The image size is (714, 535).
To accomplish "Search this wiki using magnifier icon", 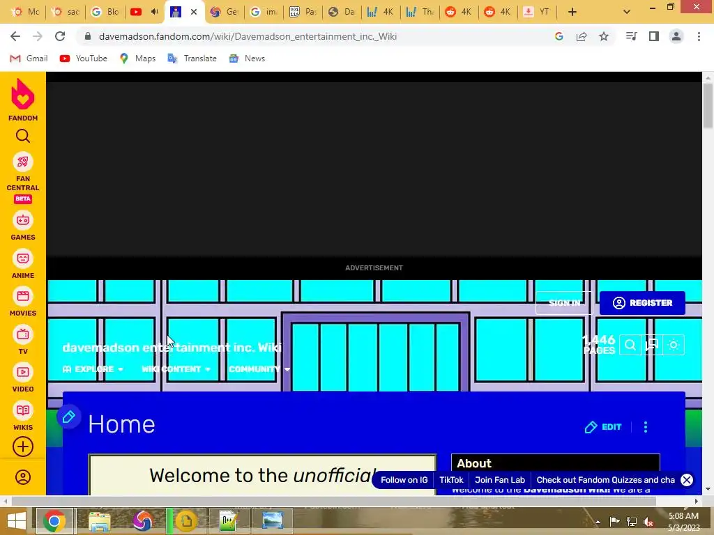I will tap(630, 346).
